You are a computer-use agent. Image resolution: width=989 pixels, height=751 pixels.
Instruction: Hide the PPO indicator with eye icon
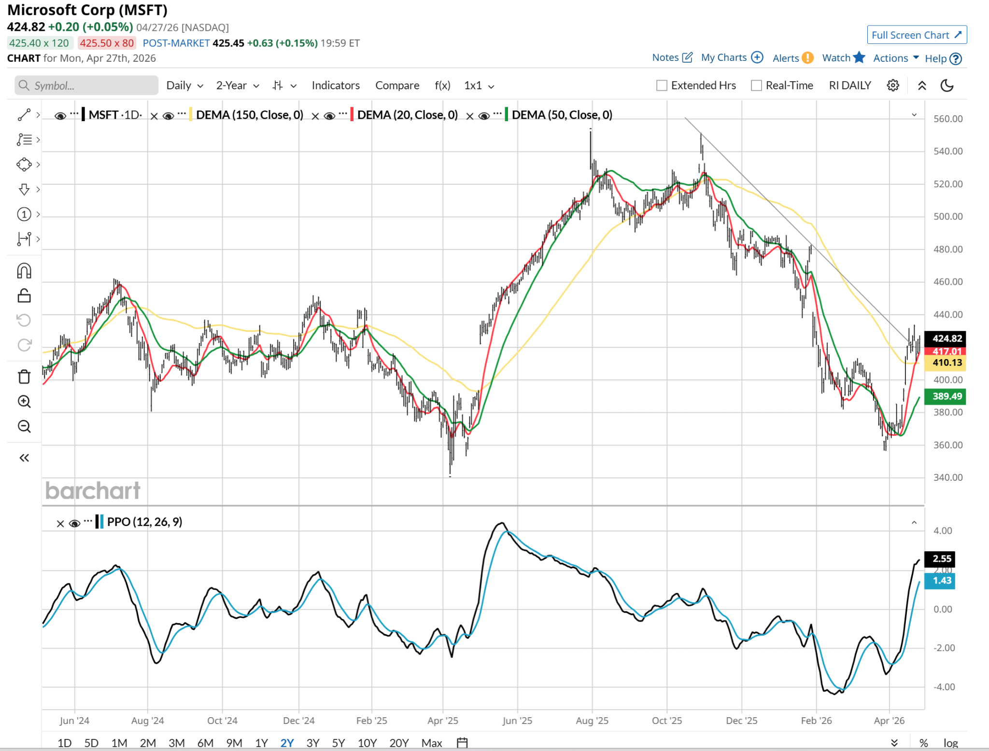click(74, 523)
